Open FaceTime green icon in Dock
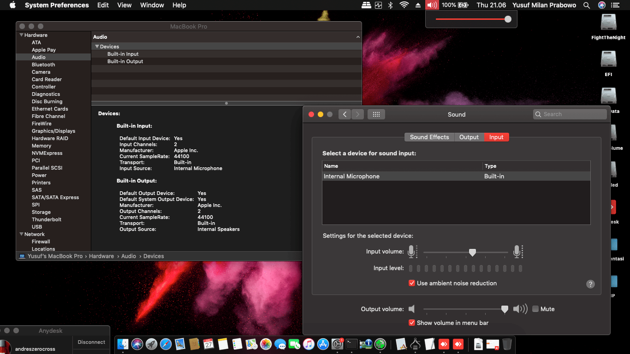The width and height of the screenshot is (630, 354). tap(294, 344)
